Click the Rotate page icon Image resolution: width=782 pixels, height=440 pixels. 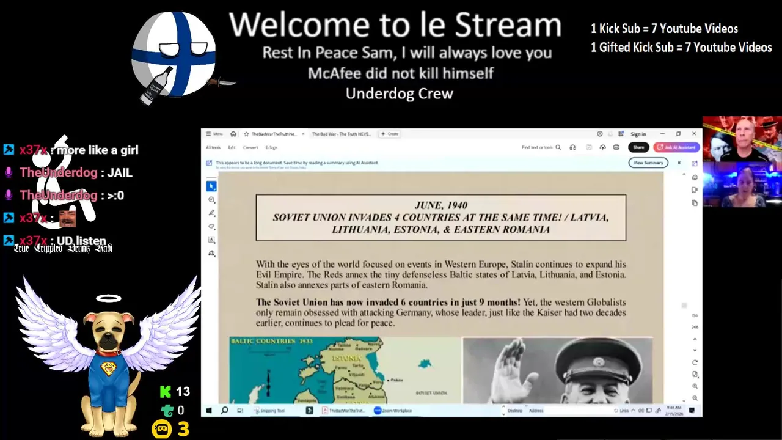695,362
